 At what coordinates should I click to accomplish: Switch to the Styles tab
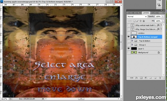point(153,13)
